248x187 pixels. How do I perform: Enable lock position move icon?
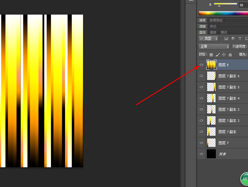(224, 55)
